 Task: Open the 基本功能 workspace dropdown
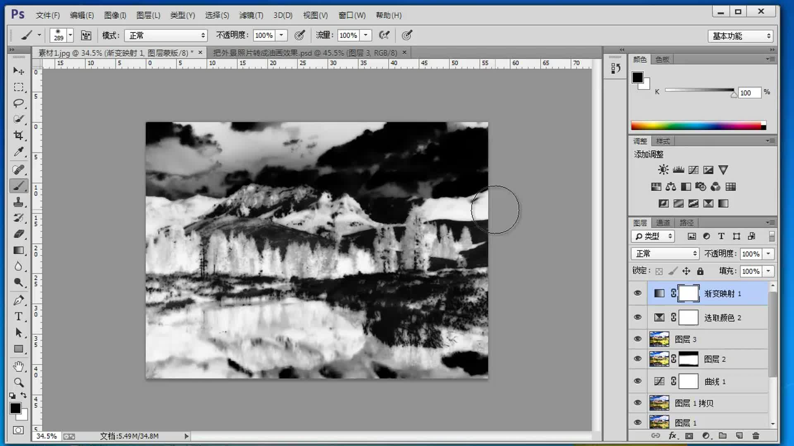[x=740, y=36]
